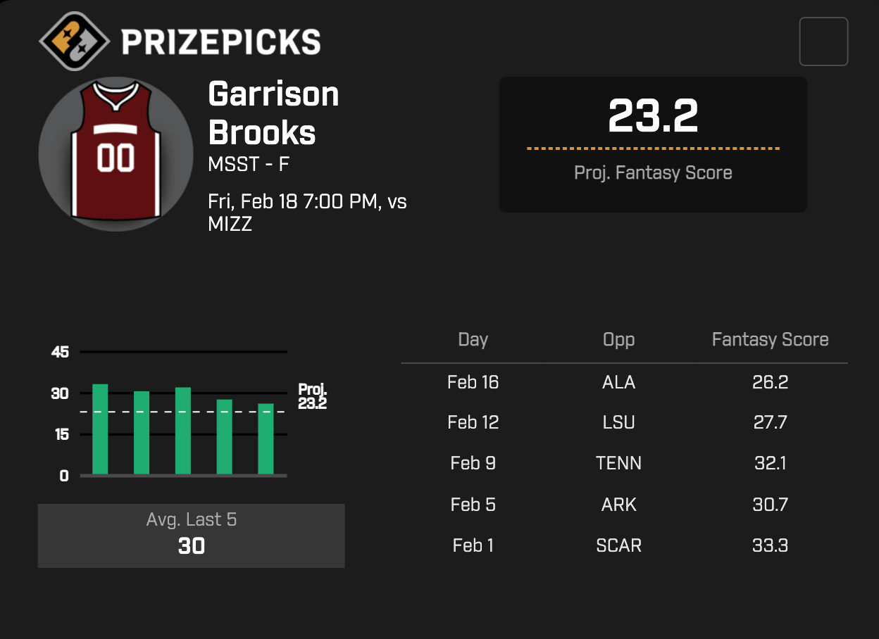Click the tallest green bar in the chart
The width and height of the screenshot is (879, 639).
pyautogui.click(x=100, y=429)
